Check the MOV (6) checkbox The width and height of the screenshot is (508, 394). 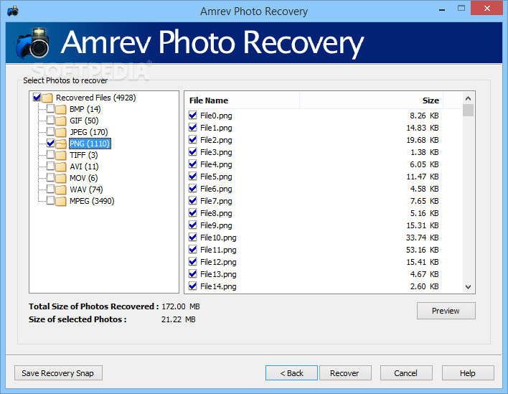coord(50,177)
